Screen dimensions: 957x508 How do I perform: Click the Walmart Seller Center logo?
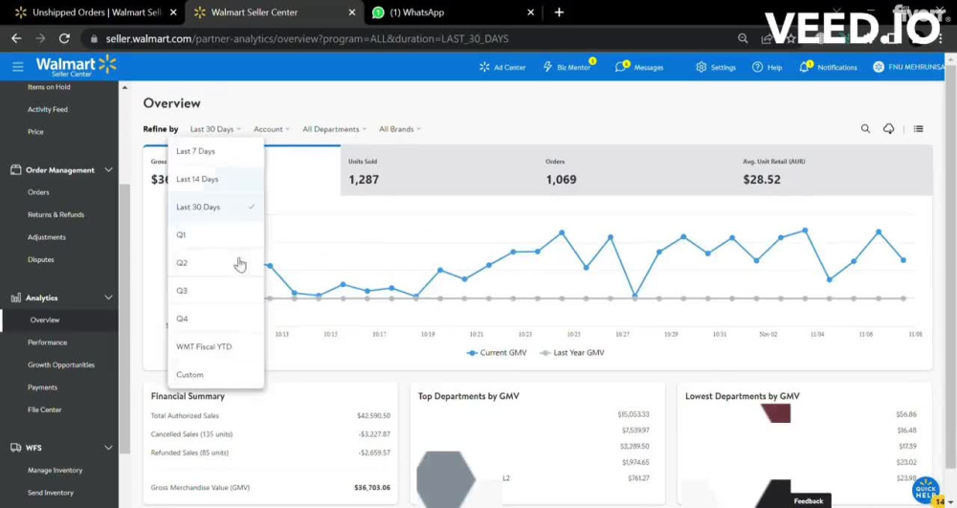pos(76,66)
